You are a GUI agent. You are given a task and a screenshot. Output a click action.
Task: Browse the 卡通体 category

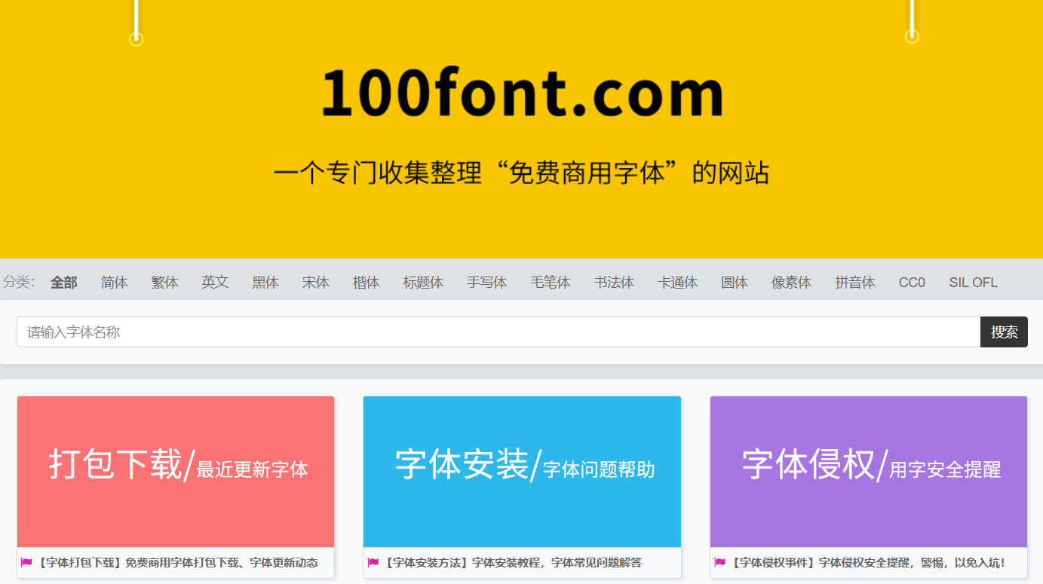(x=677, y=283)
